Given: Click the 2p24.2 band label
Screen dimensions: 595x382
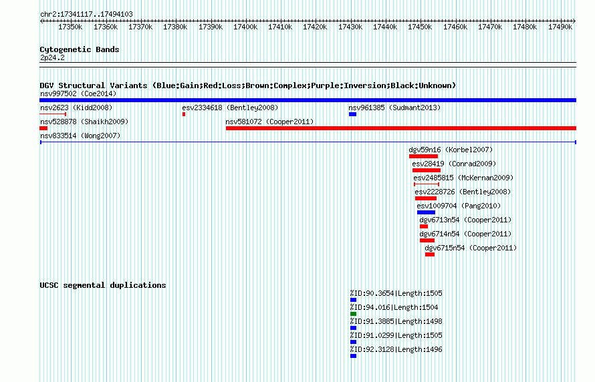Looking at the screenshot, I should pyautogui.click(x=52, y=58).
